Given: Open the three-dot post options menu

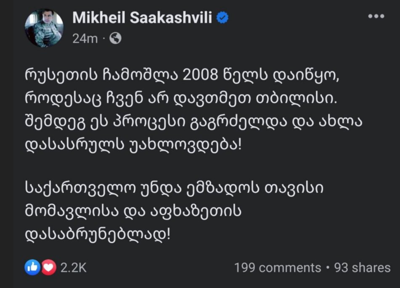Looking at the screenshot, I should click(376, 17).
